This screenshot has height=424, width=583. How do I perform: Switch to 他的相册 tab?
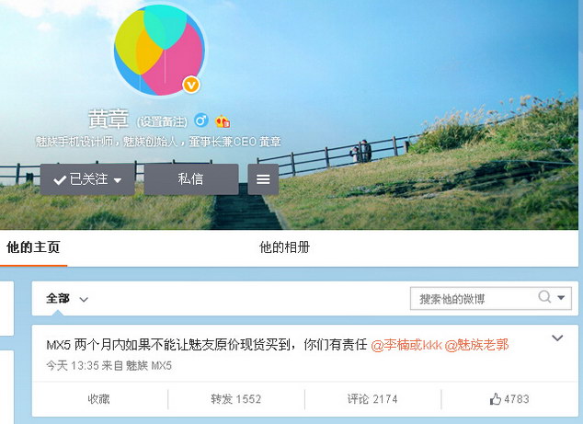[x=285, y=247]
